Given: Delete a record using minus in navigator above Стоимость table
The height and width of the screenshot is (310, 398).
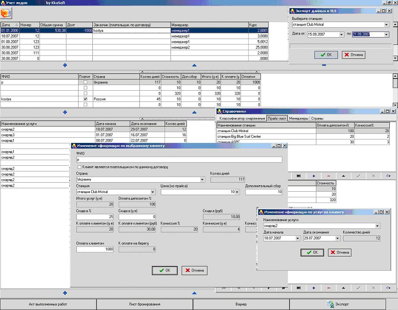Looking at the screenshot, I should tap(329, 176).
